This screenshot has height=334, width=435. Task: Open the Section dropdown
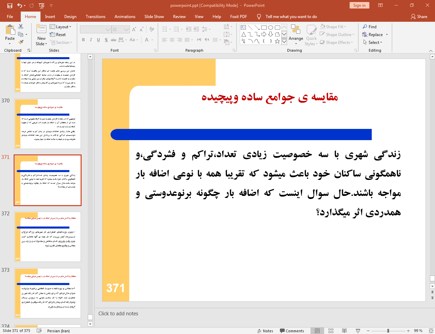[x=61, y=43]
